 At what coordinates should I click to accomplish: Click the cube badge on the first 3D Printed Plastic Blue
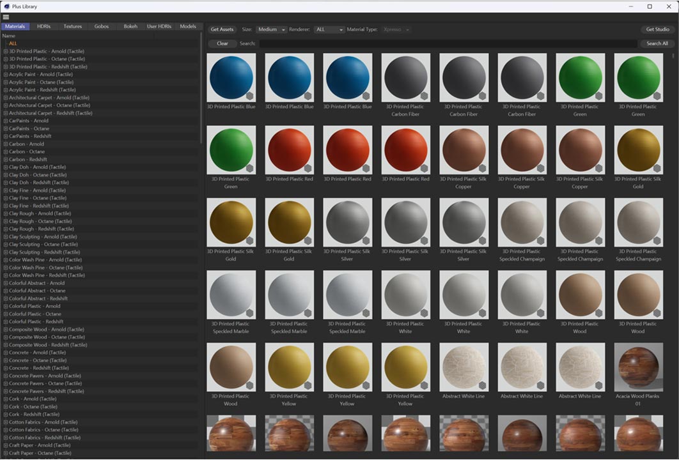[x=250, y=96]
